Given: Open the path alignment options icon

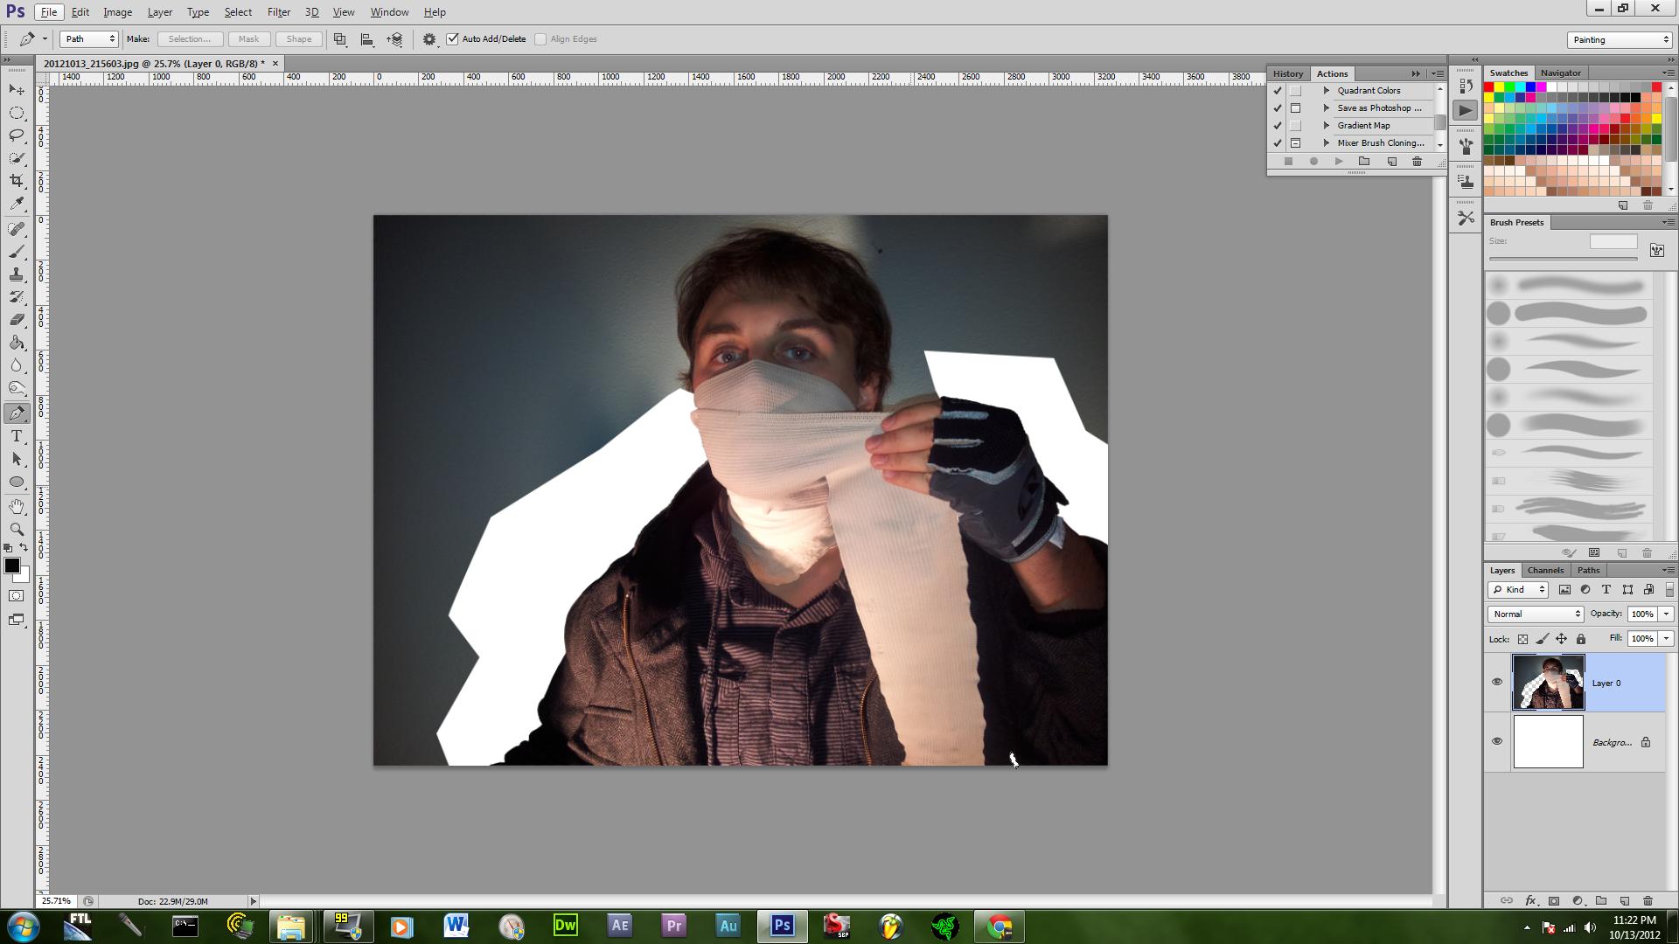Looking at the screenshot, I should (x=367, y=39).
